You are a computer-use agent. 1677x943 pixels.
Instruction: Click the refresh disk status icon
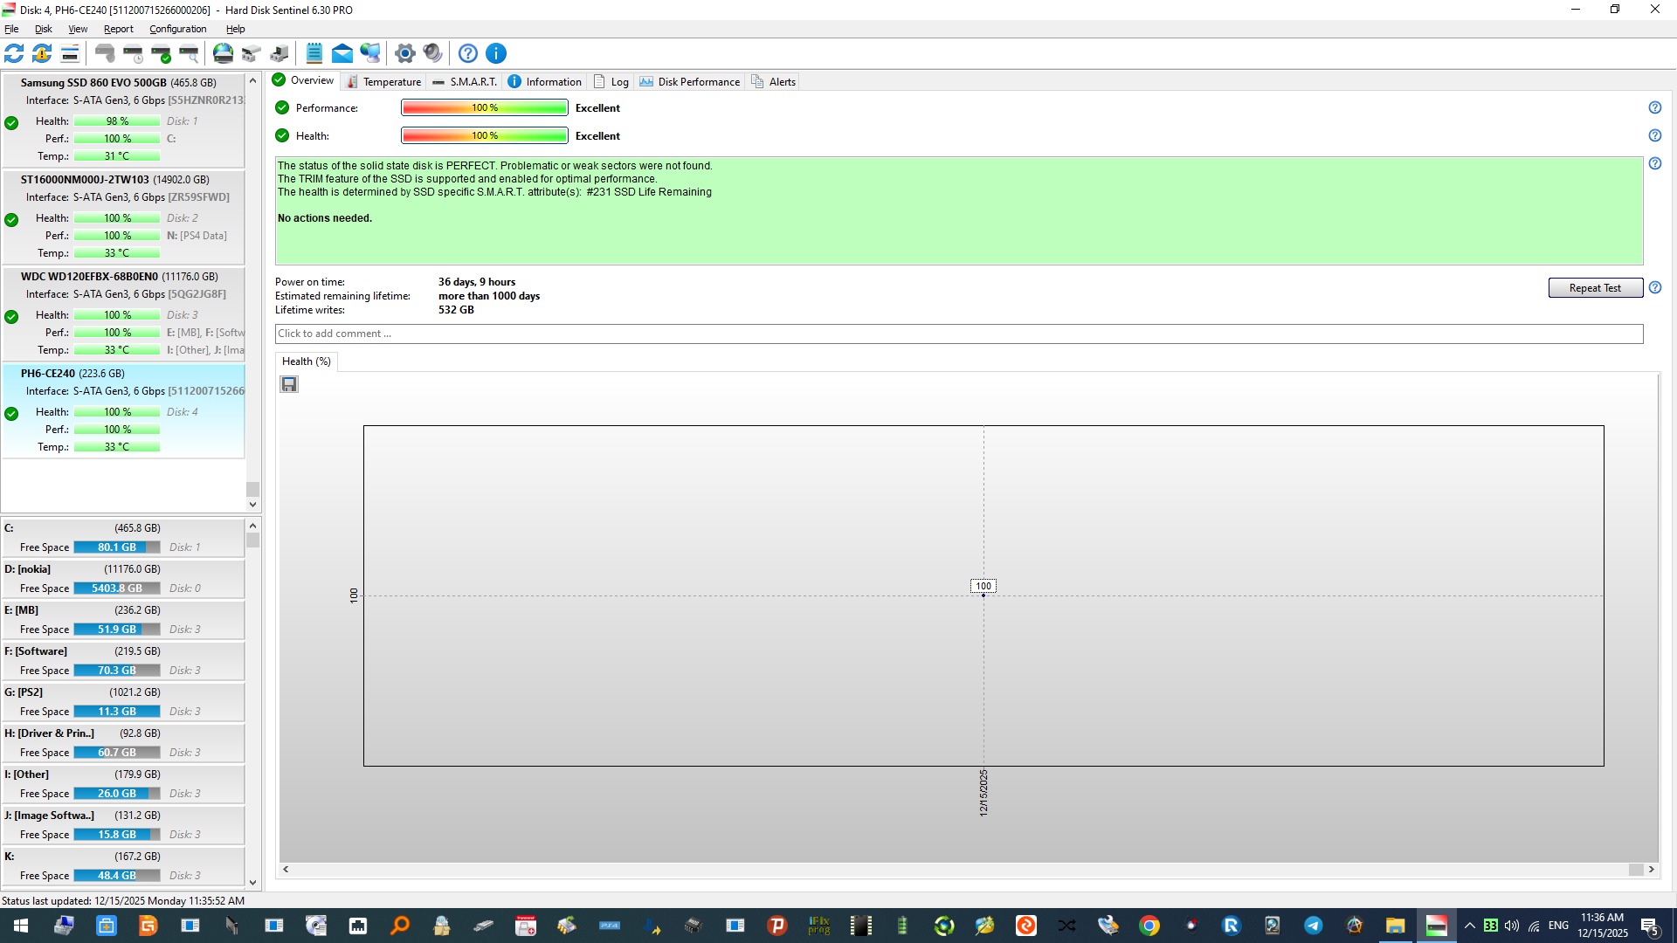[14, 53]
